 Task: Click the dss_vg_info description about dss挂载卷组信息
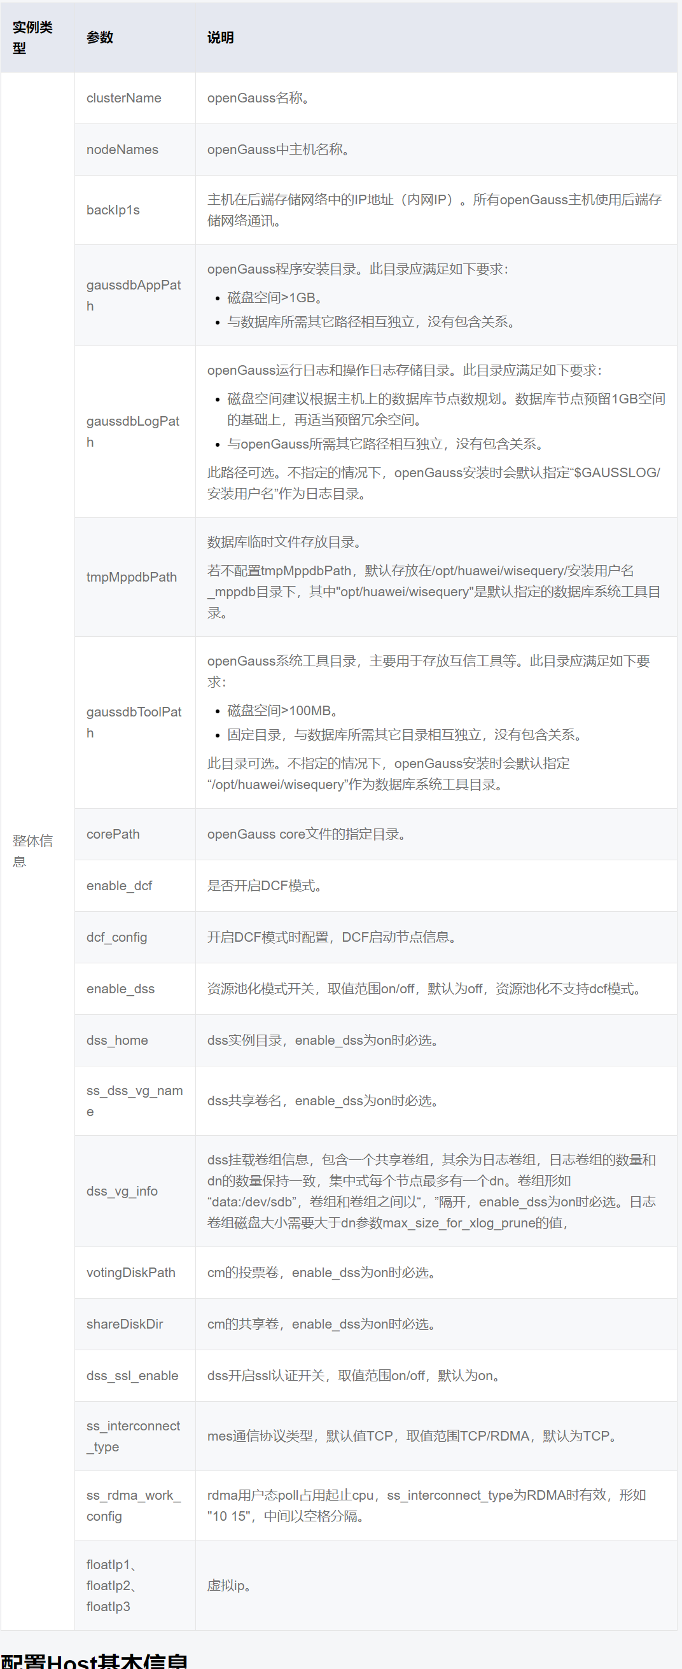pyautogui.click(x=432, y=1192)
